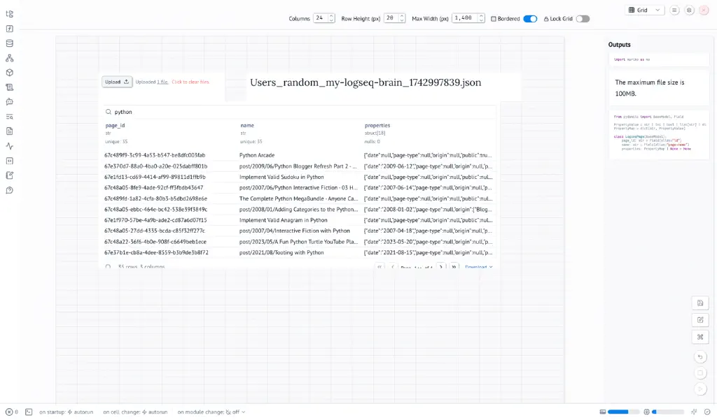Click the memory usage indicator icon

click(x=603, y=412)
